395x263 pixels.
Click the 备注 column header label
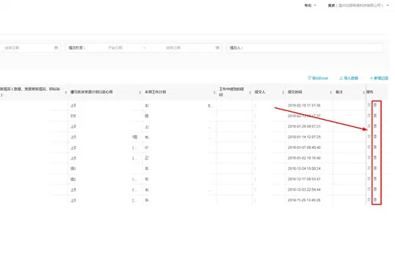click(339, 92)
